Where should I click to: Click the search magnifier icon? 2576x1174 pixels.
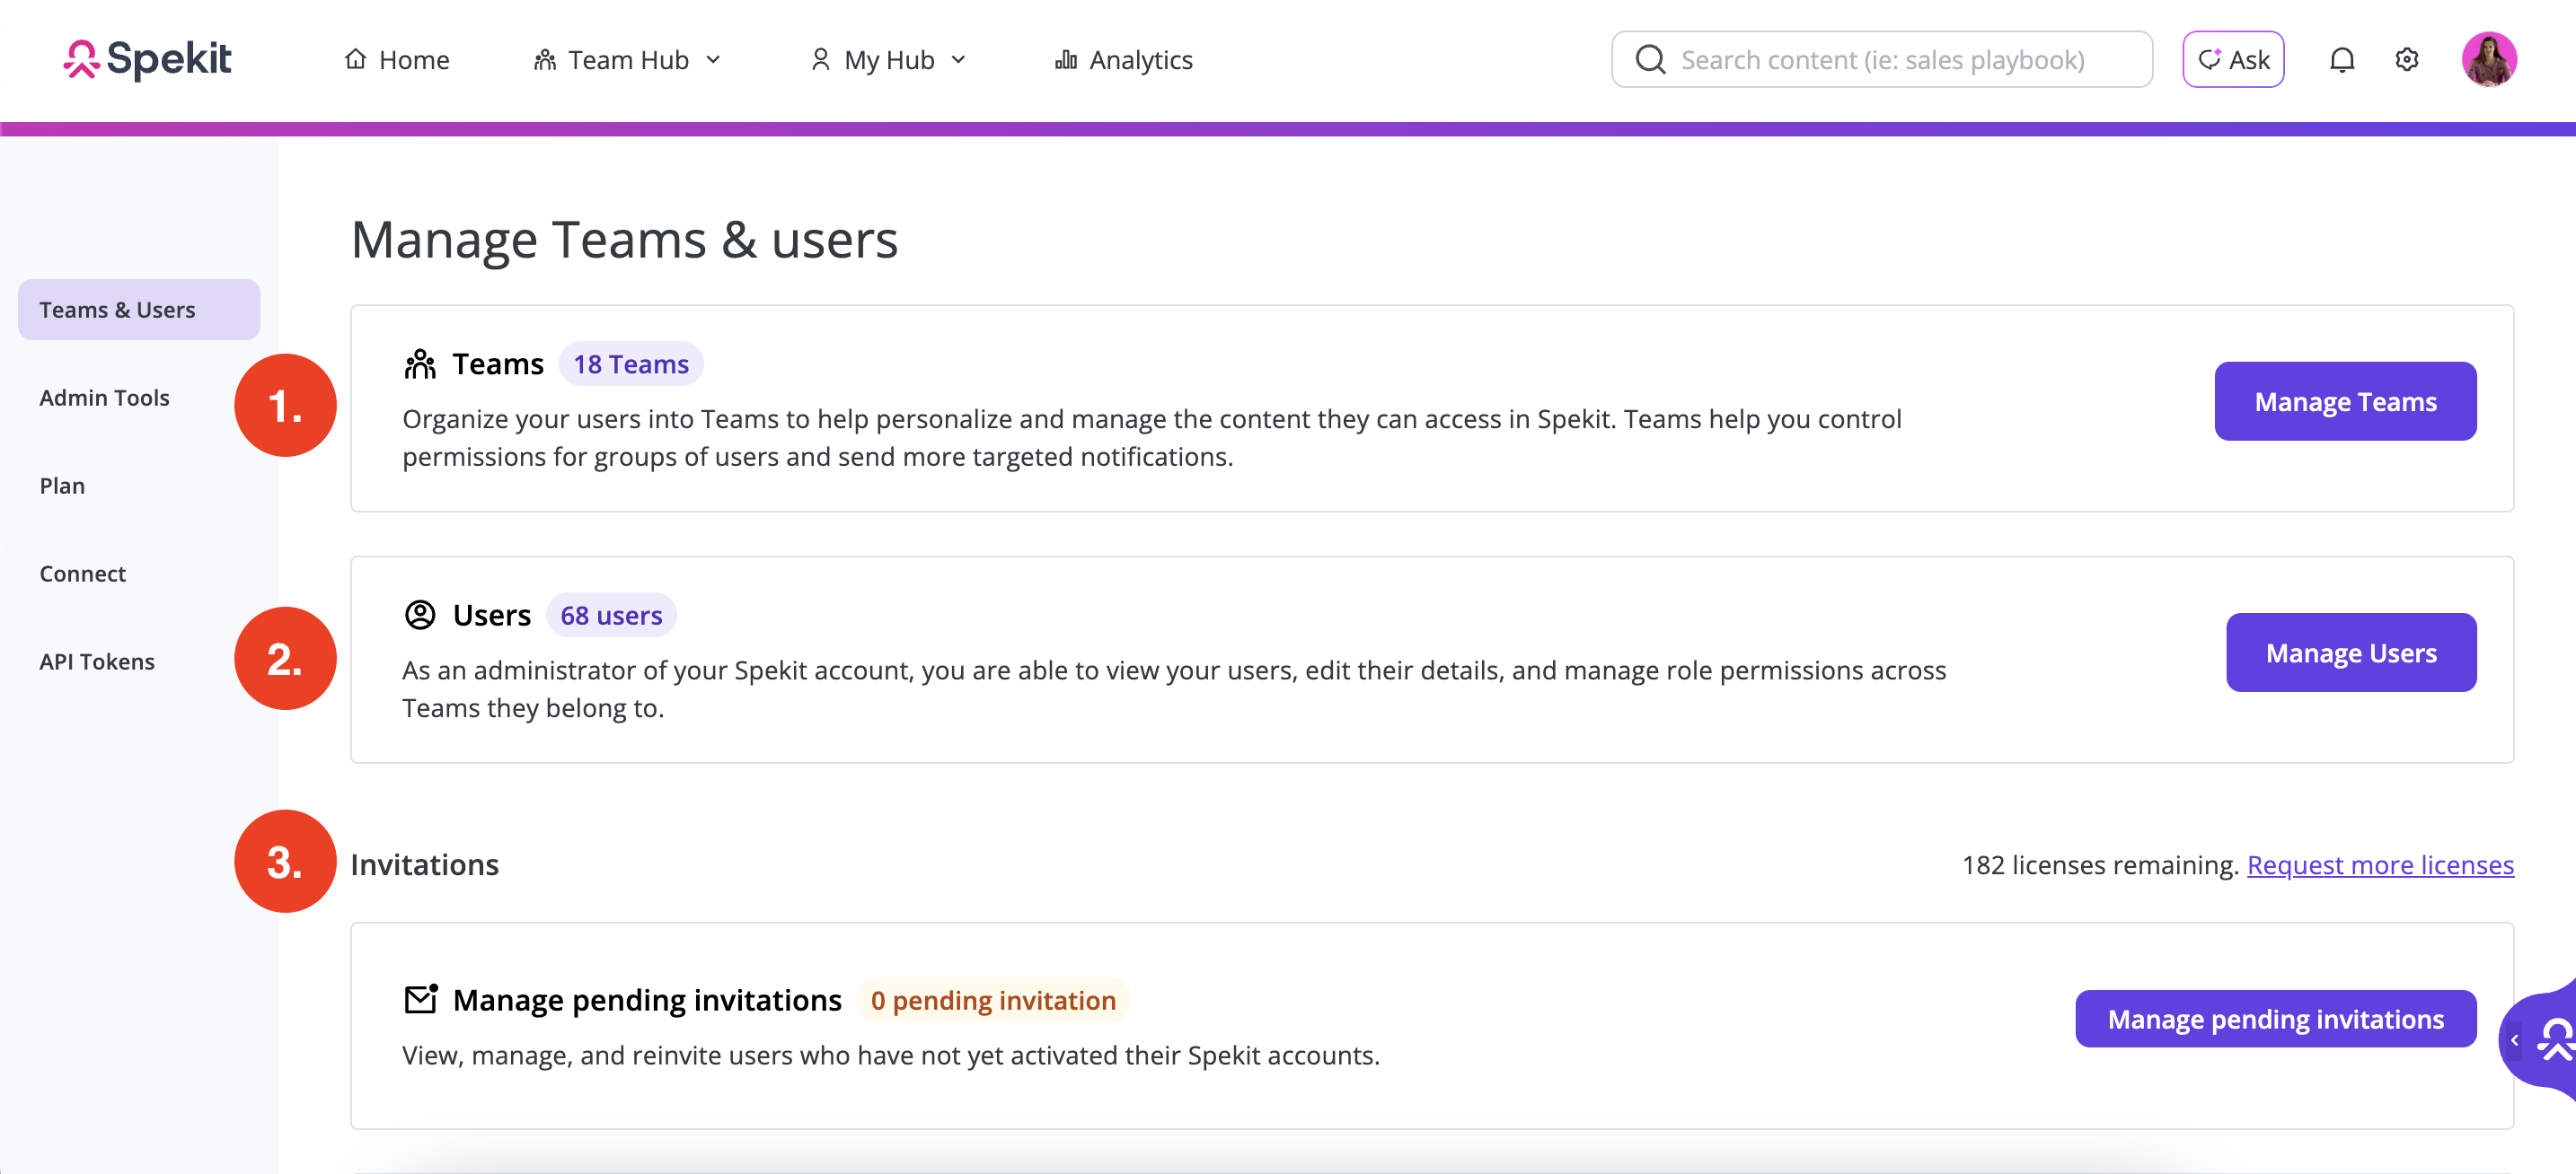pos(1650,60)
